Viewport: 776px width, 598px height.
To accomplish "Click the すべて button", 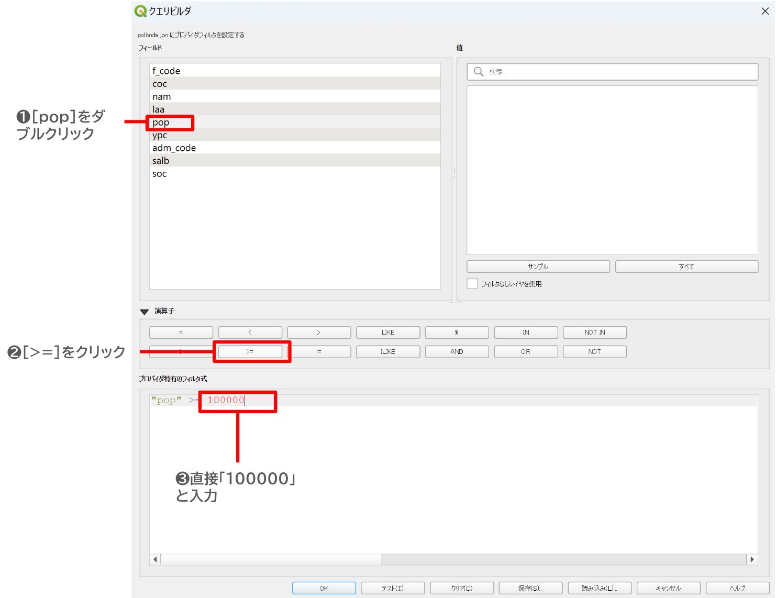I will point(686,267).
